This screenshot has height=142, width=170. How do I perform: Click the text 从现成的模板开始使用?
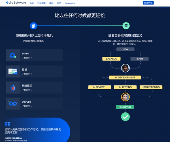click(34, 41)
